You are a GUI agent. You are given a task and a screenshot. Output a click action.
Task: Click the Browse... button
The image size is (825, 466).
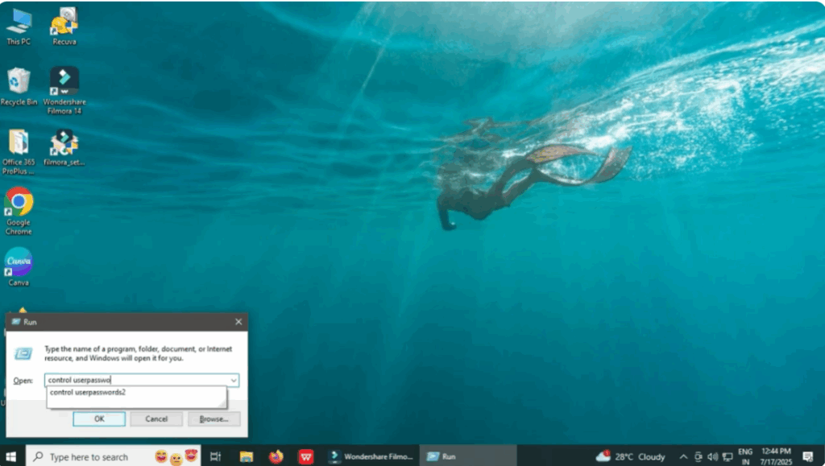tap(214, 419)
